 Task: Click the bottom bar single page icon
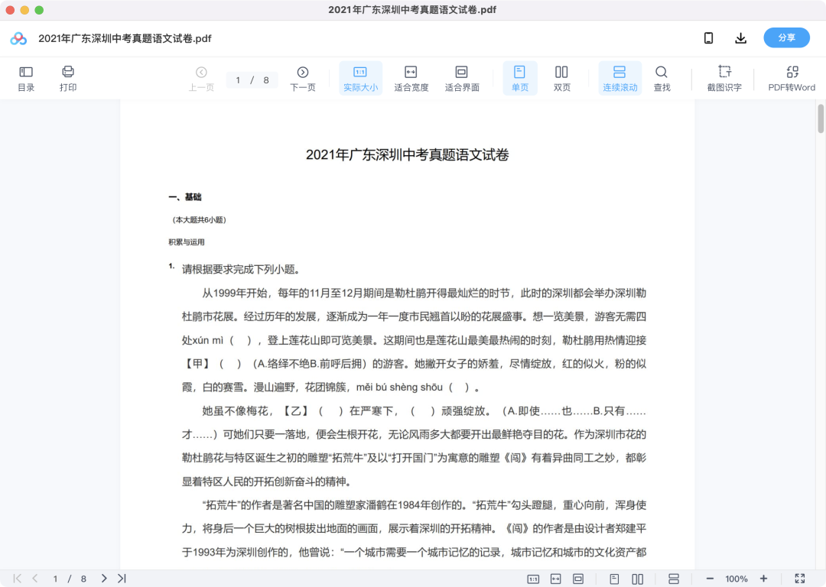tap(614, 579)
